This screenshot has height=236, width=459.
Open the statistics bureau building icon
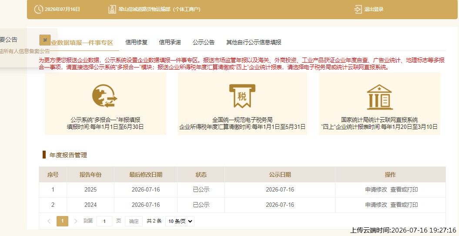click(379, 97)
